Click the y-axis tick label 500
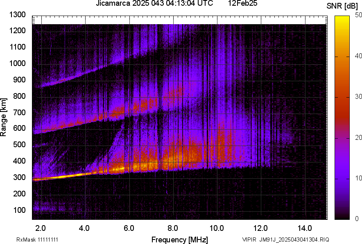Viewport: 362px width, 244px height. [x=19, y=144]
